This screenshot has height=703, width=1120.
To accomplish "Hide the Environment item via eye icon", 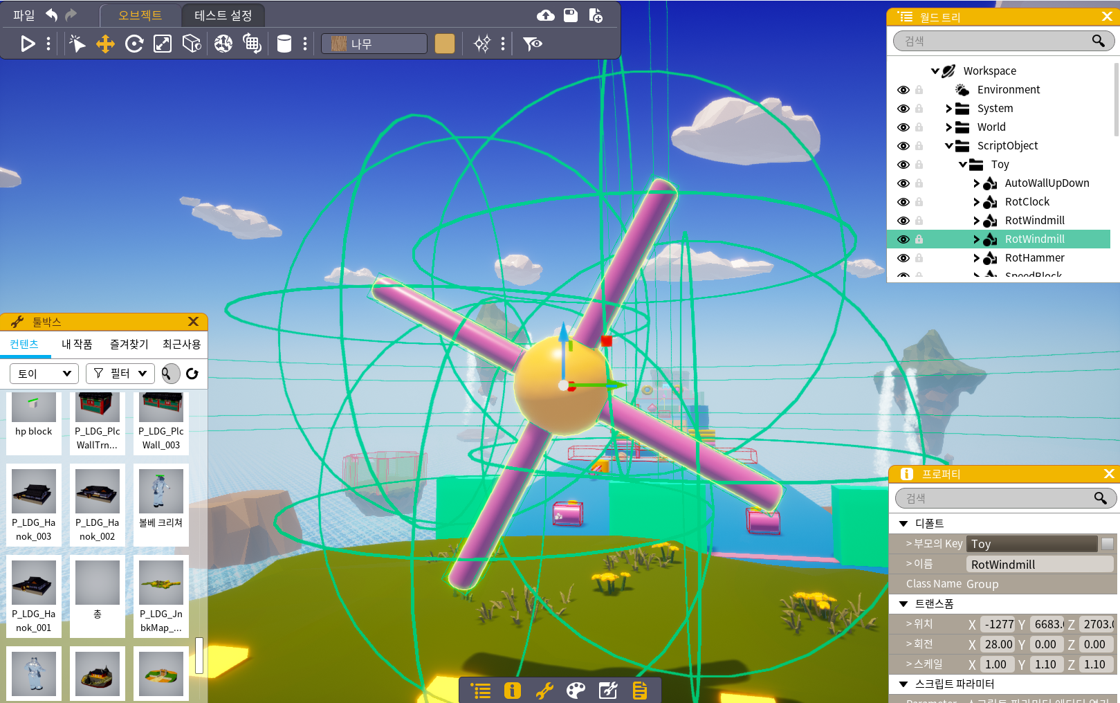I will coord(903,90).
